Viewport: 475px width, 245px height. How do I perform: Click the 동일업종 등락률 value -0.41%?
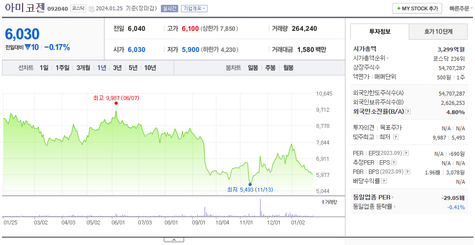click(x=456, y=207)
